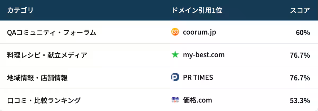Sort by the カテゴリ column header
Image resolution: width=318 pixels, height=111 pixels.
tap(20, 10)
